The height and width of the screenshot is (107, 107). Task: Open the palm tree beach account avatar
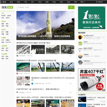click(x=80, y=62)
